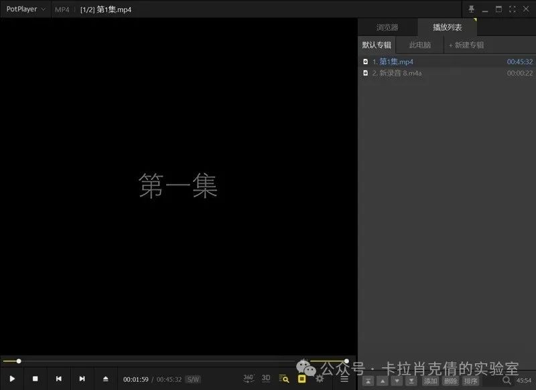Open a file via the eject/open icon
This screenshot has width=536, height=390.
point(105,379)
